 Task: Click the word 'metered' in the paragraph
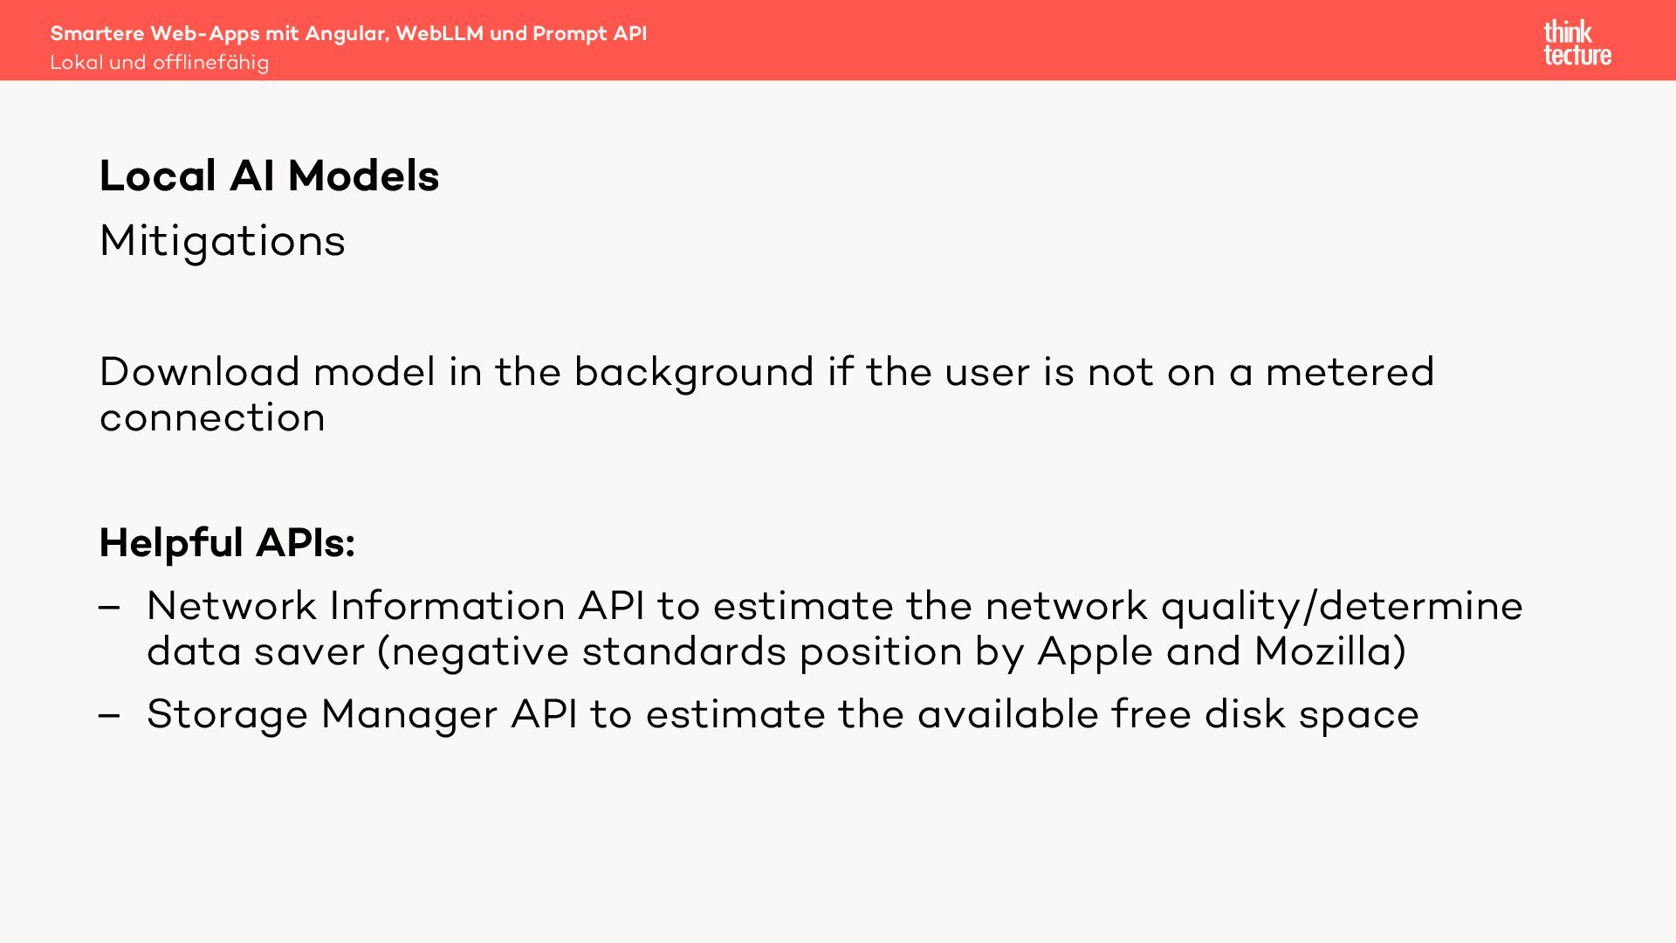(x=1349, y=372)
